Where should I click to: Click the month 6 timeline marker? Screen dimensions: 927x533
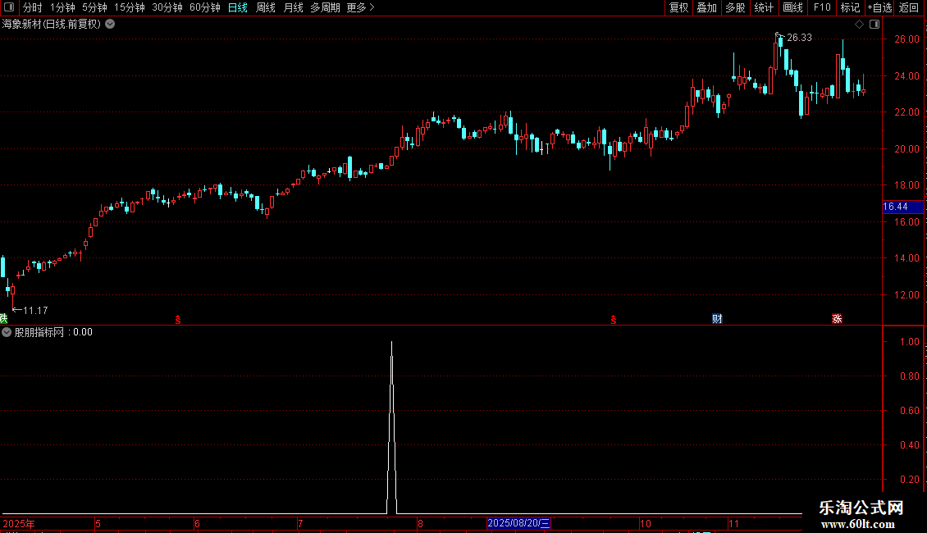[x=198, y=523]
